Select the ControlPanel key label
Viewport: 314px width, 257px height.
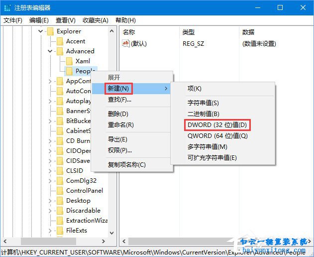85,191
